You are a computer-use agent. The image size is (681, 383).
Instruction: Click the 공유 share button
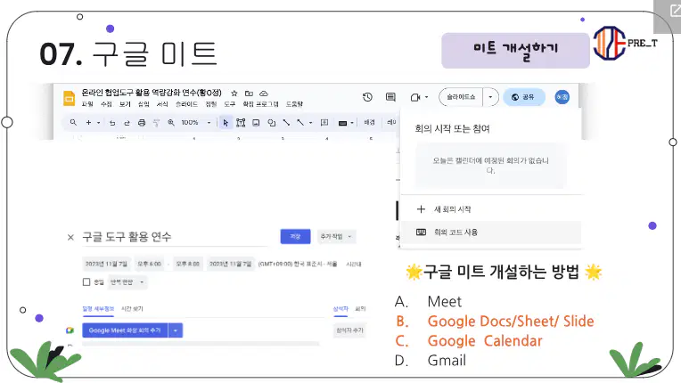point(524,97)
